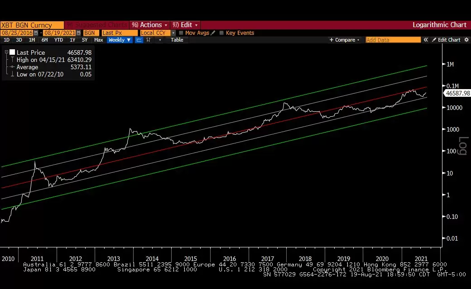
Task: Expand the Compare dropdown
Action: pyautogui.click(x=345, y=40)
